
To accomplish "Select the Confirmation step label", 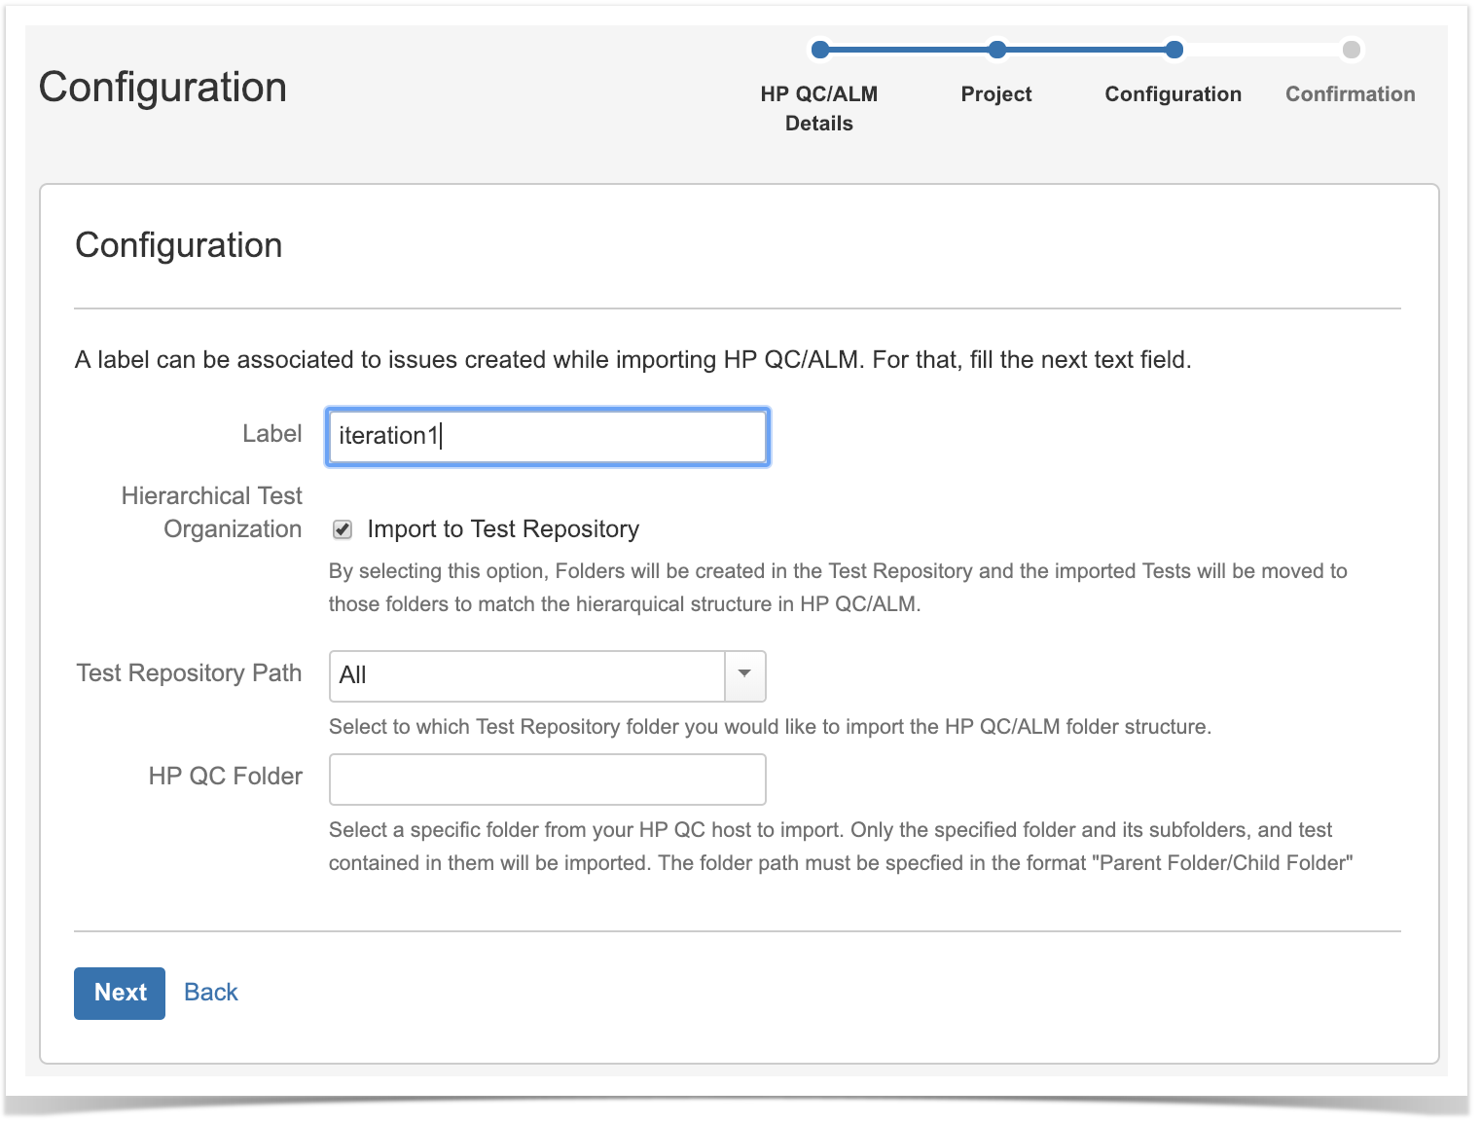I will tap(1351, 94).
